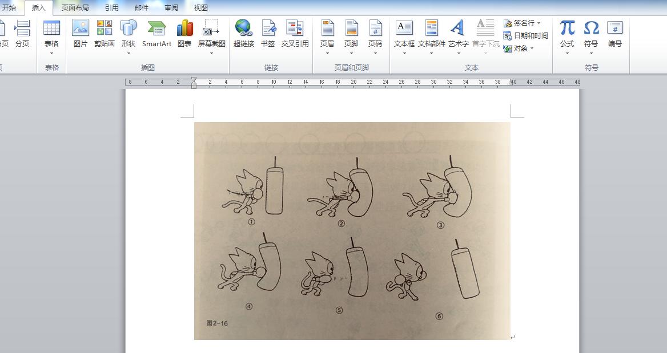
Task: Click the 首字下沉 drop cap icon
Action: (x=485, y=28)
